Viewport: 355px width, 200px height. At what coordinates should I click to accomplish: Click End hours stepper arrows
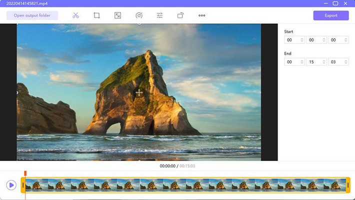(301, 62)
